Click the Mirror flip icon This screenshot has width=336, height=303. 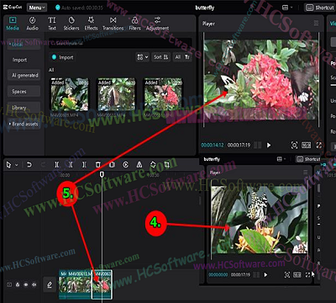tap(139, 165)
